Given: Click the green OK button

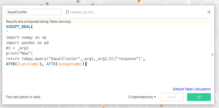Looking at the screenshot, I should [x=199, y=97].
